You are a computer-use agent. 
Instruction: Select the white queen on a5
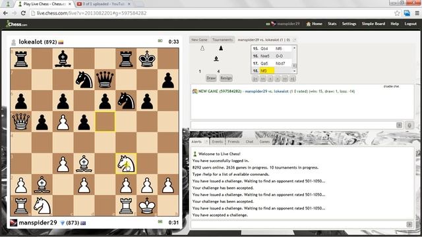click(21, 122)
